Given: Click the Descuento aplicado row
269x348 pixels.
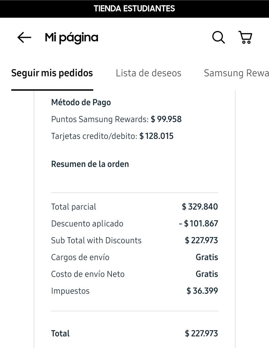Looking at the screenshot, I should coord(134,224).
